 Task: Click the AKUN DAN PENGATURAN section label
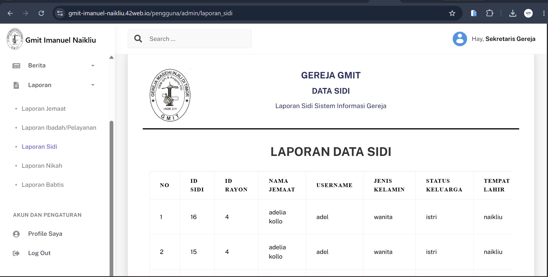[x=47, y=215]
